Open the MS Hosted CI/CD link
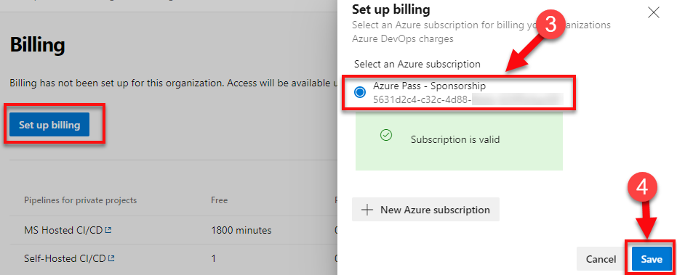677x275 pixels. [64, 230]
